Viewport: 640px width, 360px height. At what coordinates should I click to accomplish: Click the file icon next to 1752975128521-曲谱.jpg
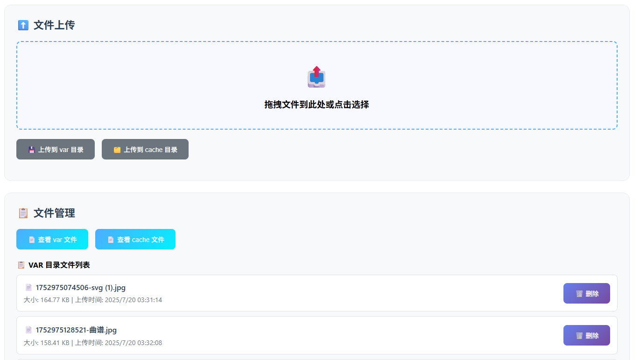(x=28, y=330)
